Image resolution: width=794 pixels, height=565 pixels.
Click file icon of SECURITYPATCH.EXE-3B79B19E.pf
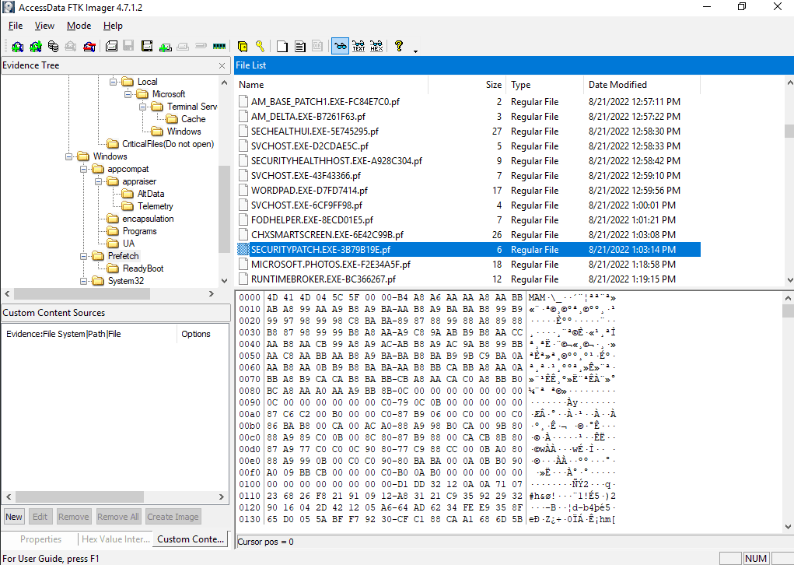coord(243,249)
